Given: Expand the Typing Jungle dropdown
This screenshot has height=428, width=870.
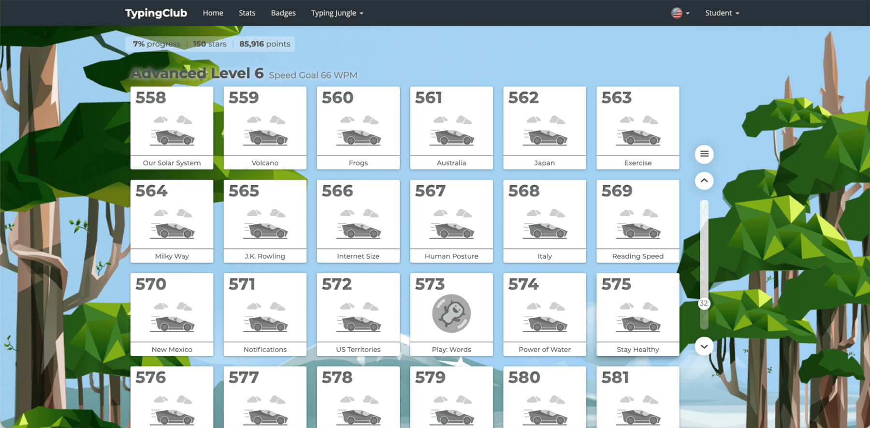Looking at the screenshot, I should [x=337, y=13].
